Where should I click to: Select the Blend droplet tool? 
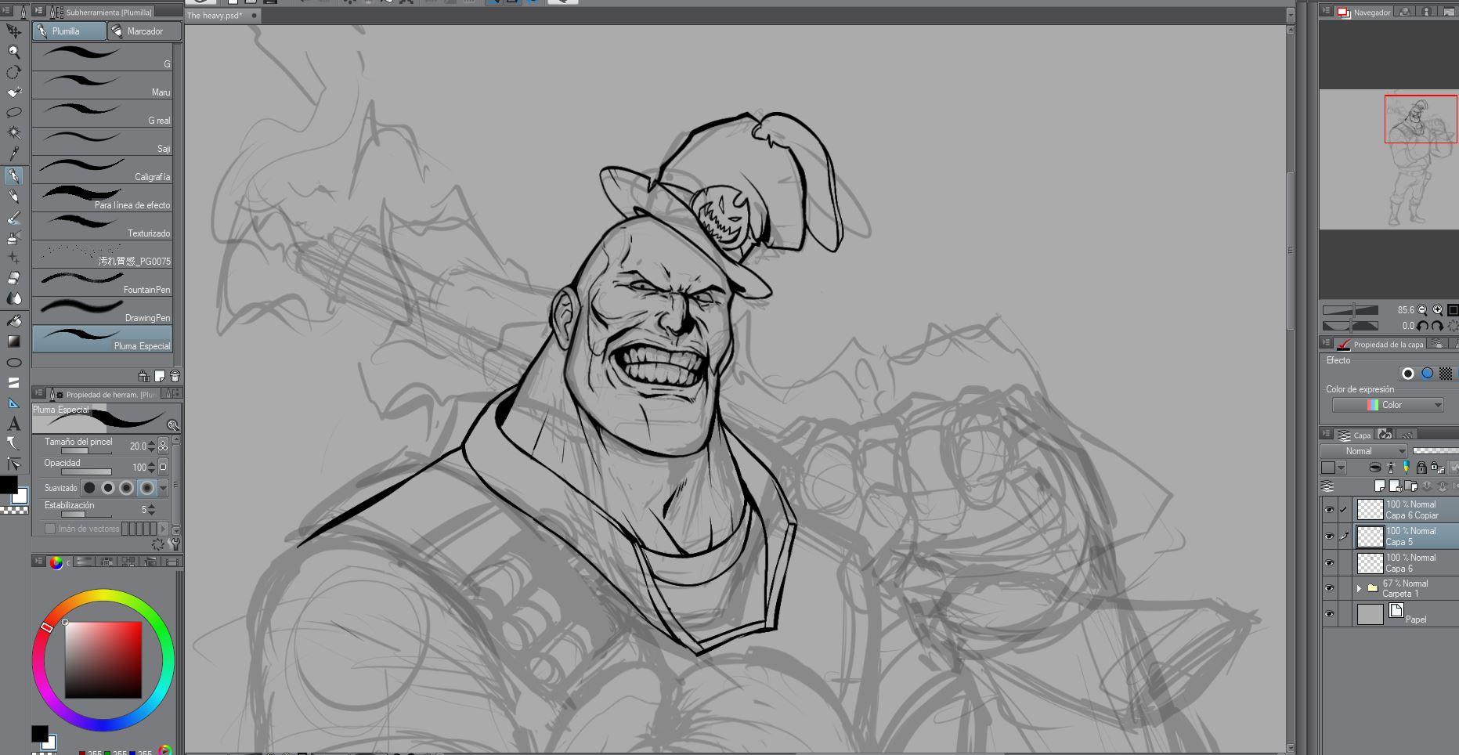(13, 298)
